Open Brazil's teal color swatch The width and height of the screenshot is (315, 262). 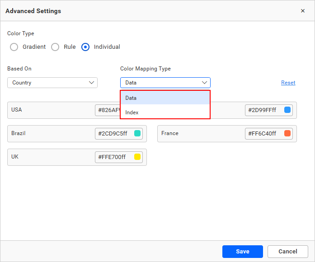137,133
